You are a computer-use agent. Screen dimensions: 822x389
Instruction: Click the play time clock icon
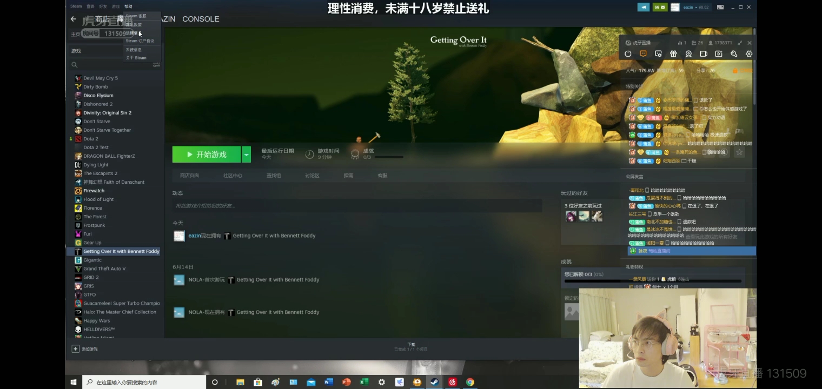(x=309, y=154)
